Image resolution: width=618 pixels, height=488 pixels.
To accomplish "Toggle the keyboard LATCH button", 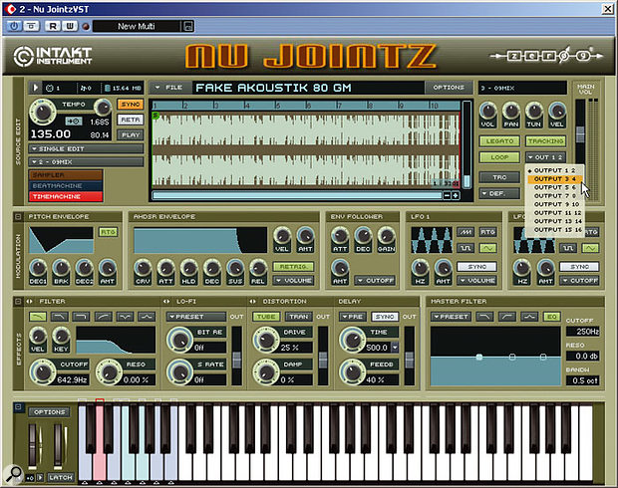I will coord(61,477).
